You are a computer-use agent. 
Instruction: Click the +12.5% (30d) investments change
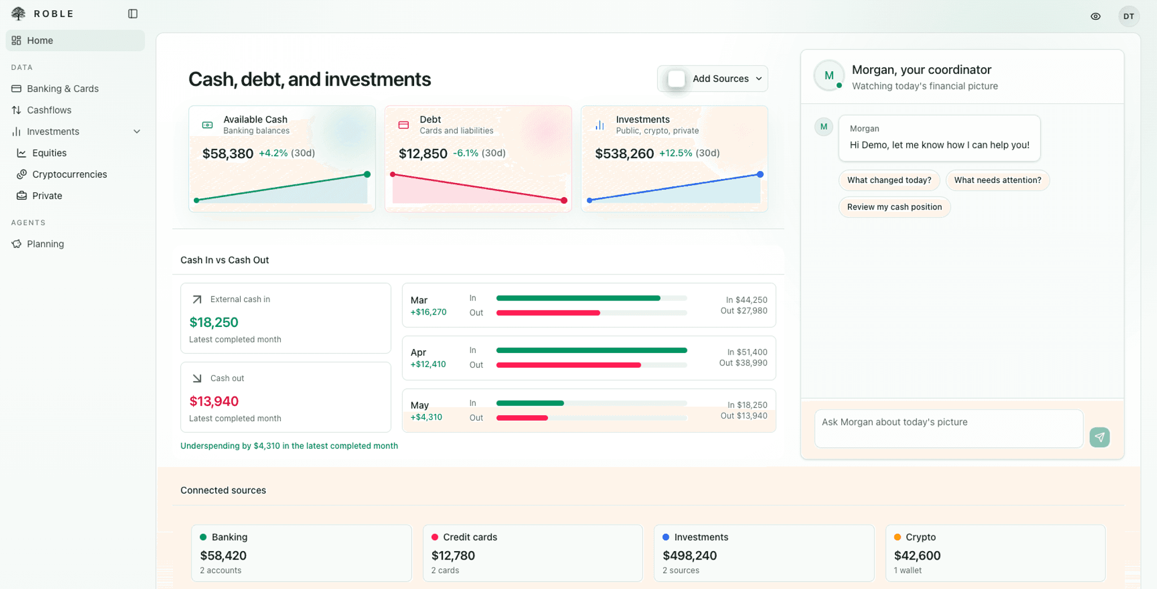click(x=689, y=153)
